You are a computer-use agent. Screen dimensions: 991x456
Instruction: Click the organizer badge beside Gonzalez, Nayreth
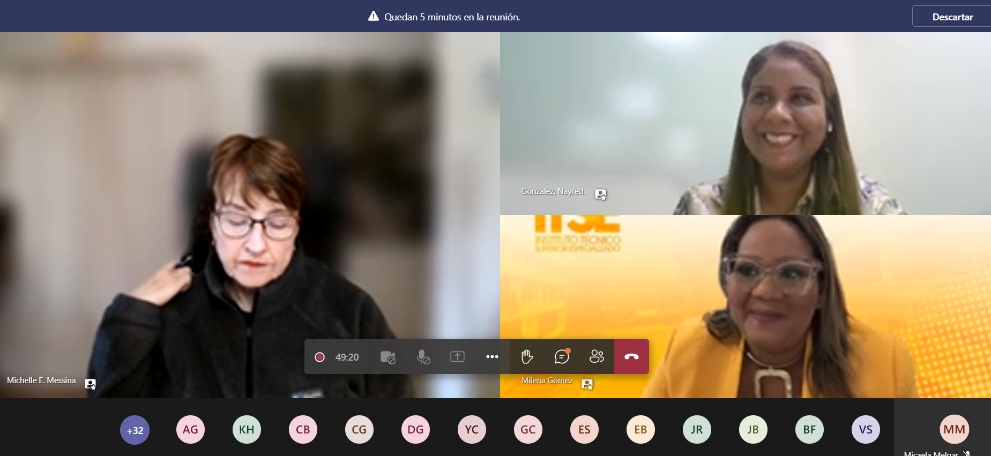tap(601, 195)
